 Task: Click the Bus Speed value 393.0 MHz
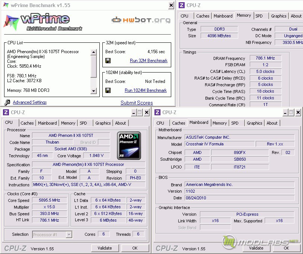(50, 214)
